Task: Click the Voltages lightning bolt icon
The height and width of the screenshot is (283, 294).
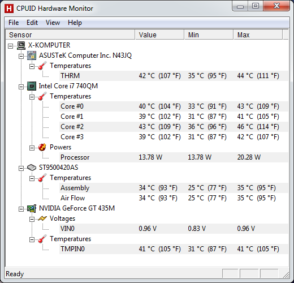Action: click(42, 218)
